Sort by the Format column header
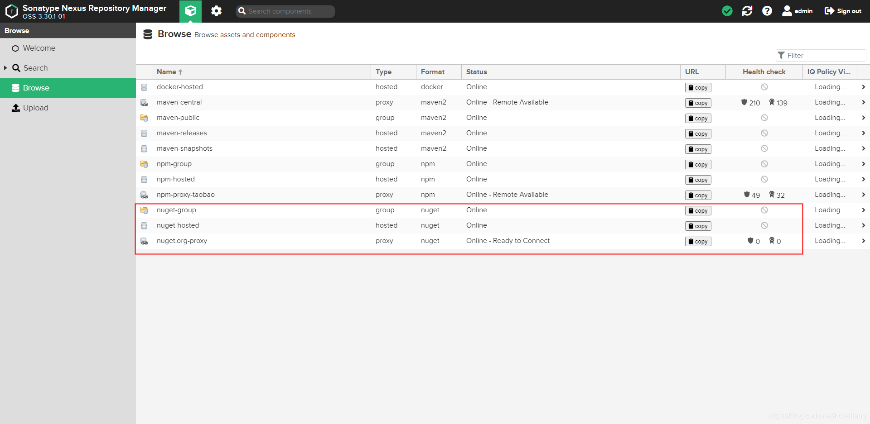The height and width of the screenshot is (424, 870). point(439,72)
